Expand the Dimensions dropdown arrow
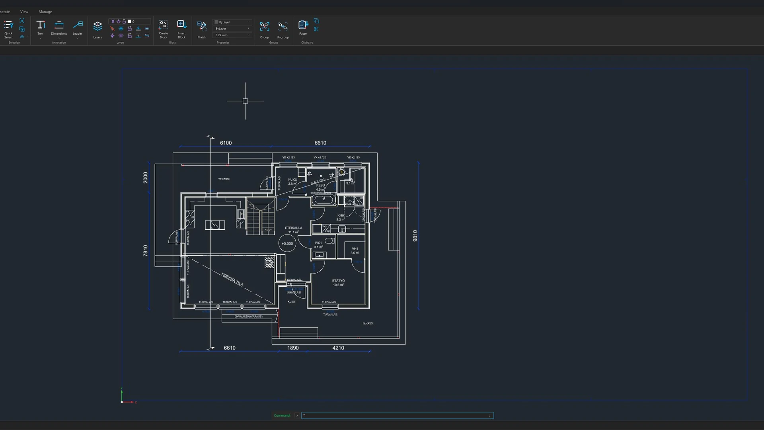This screenshot has height=430, width=764. coord(59,38)
